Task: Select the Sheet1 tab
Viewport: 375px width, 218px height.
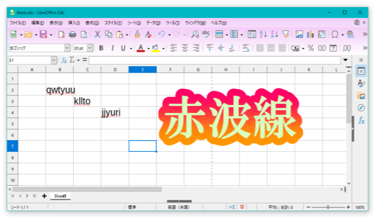Action: click(60, 196)
